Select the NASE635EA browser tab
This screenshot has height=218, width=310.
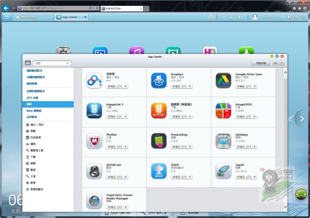coord(122,8)
